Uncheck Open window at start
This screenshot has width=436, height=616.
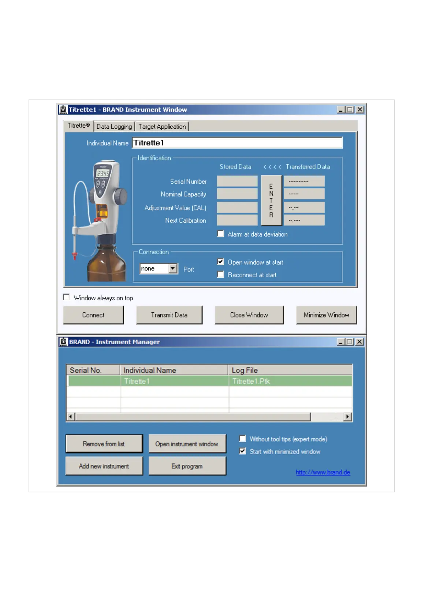(221, 262)
